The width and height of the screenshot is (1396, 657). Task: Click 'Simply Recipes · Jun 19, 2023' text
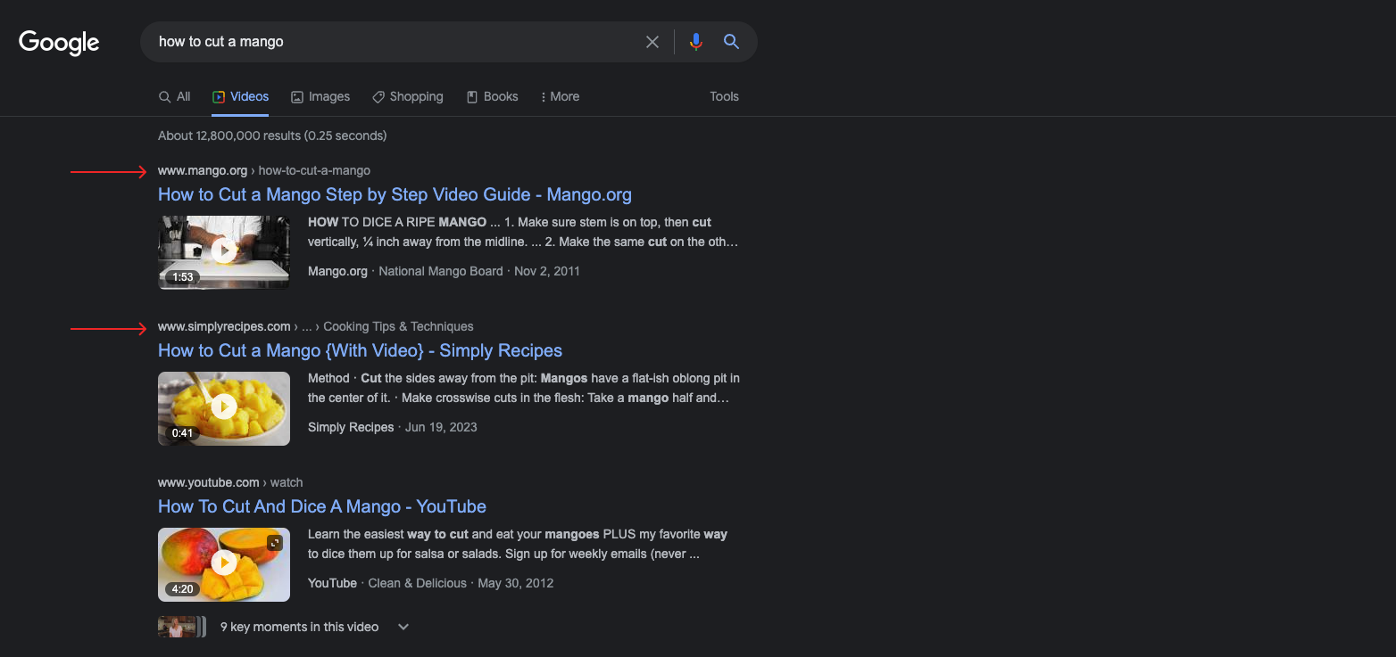(393, 427)
